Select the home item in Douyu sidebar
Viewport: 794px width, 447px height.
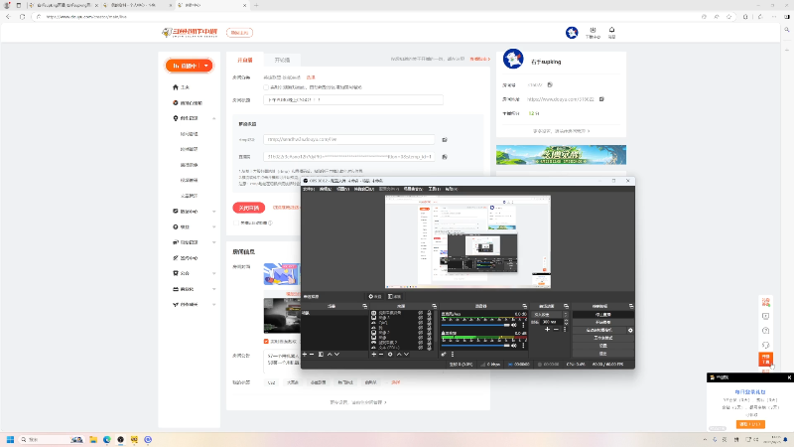[x=182, y=87]
